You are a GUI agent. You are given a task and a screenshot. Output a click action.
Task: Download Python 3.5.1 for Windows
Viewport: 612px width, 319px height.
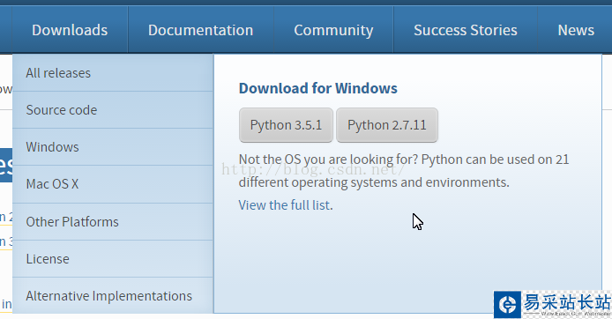click(x=286, y=125)
